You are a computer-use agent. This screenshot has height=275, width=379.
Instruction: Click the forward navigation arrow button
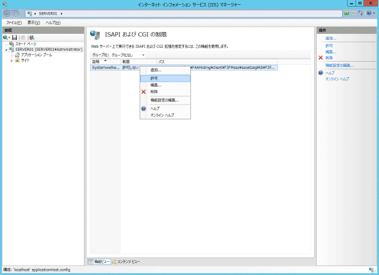pos(16,14)
